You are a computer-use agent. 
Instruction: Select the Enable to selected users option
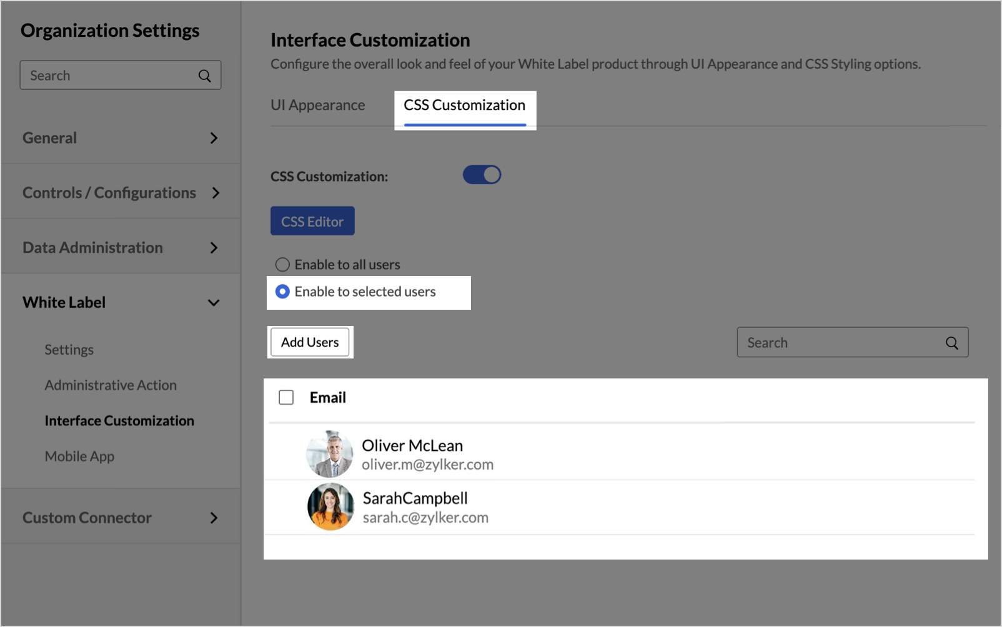pyautogui.click(x=283, y=292)
